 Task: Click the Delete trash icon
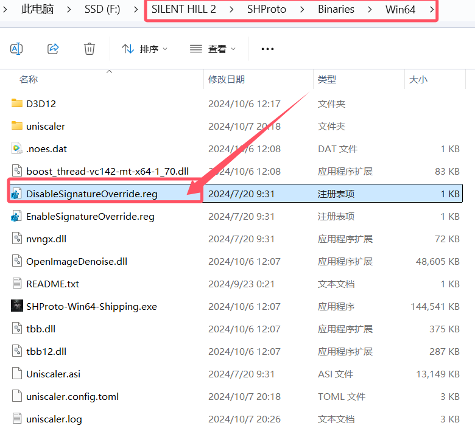click(x=90, y=49)
